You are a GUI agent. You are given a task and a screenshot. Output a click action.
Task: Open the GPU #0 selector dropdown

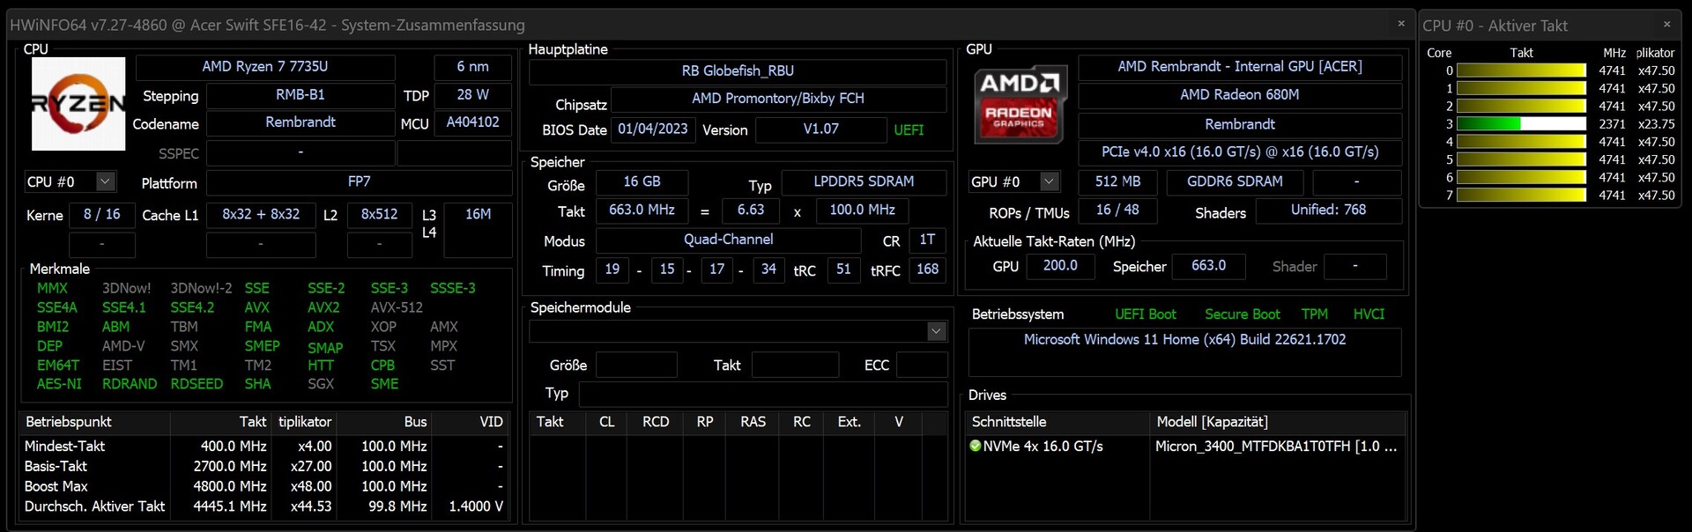point(1049,181)
